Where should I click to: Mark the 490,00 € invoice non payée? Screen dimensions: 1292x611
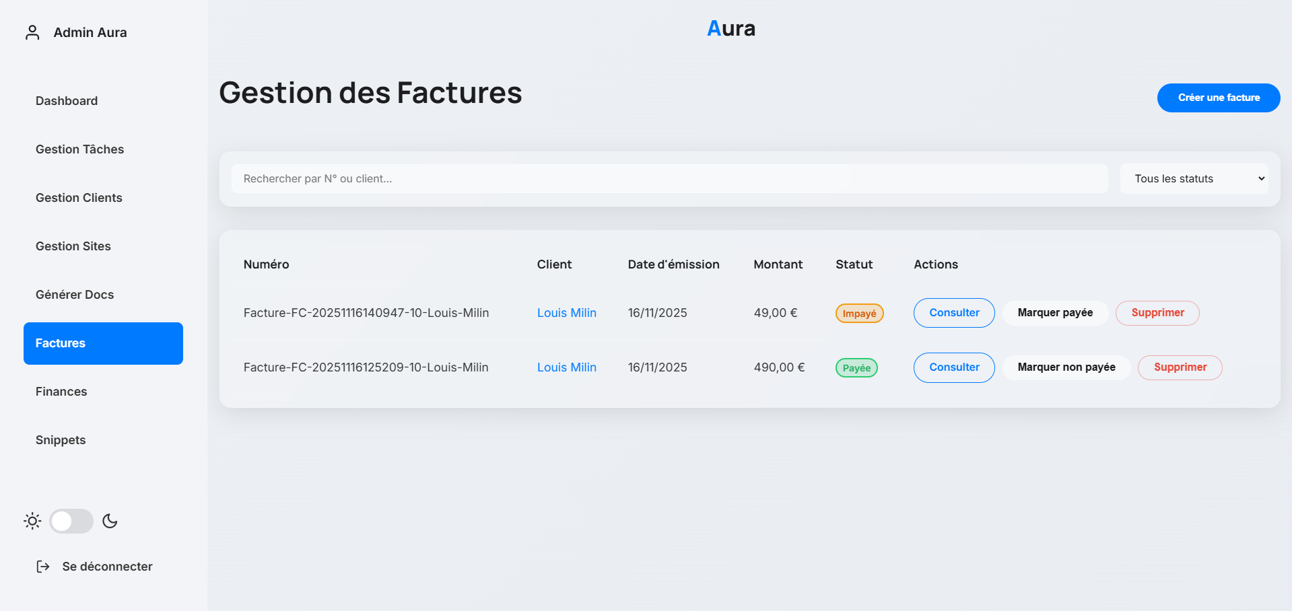1066,367
